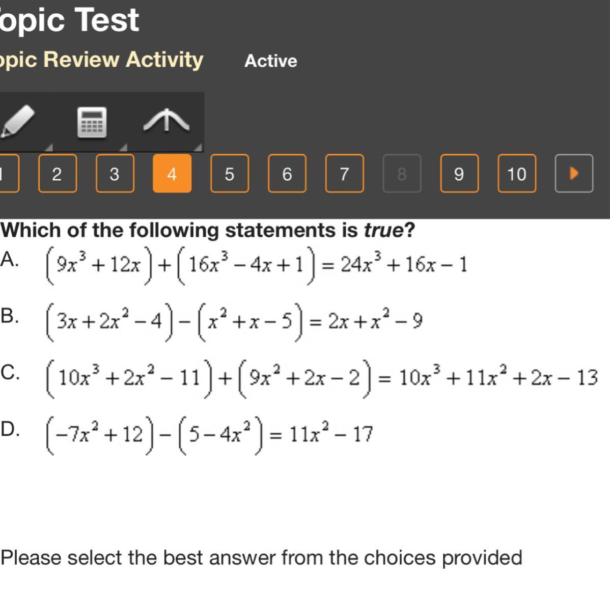Navigate to question 5
Viewport: 610px width, 611px height.
click(230, 174)
